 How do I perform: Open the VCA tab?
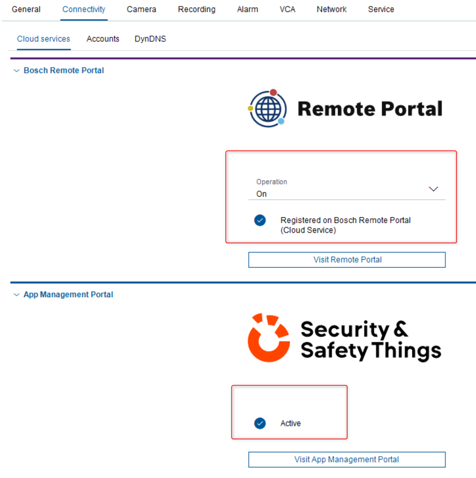pos(288,9)
